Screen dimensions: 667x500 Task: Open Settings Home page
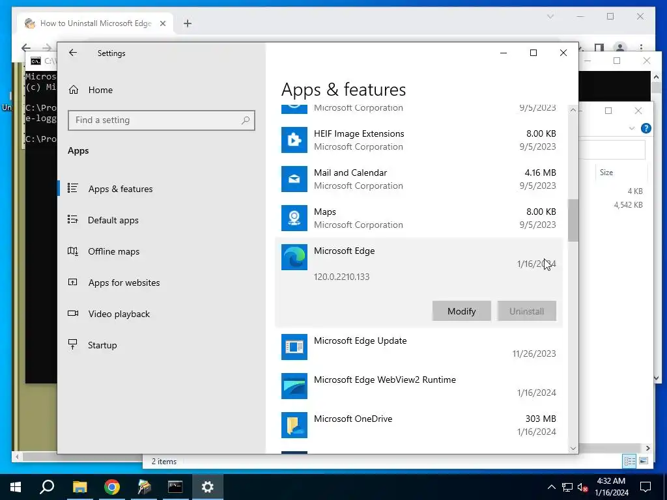pyautogui.click(x=100, y=90)
